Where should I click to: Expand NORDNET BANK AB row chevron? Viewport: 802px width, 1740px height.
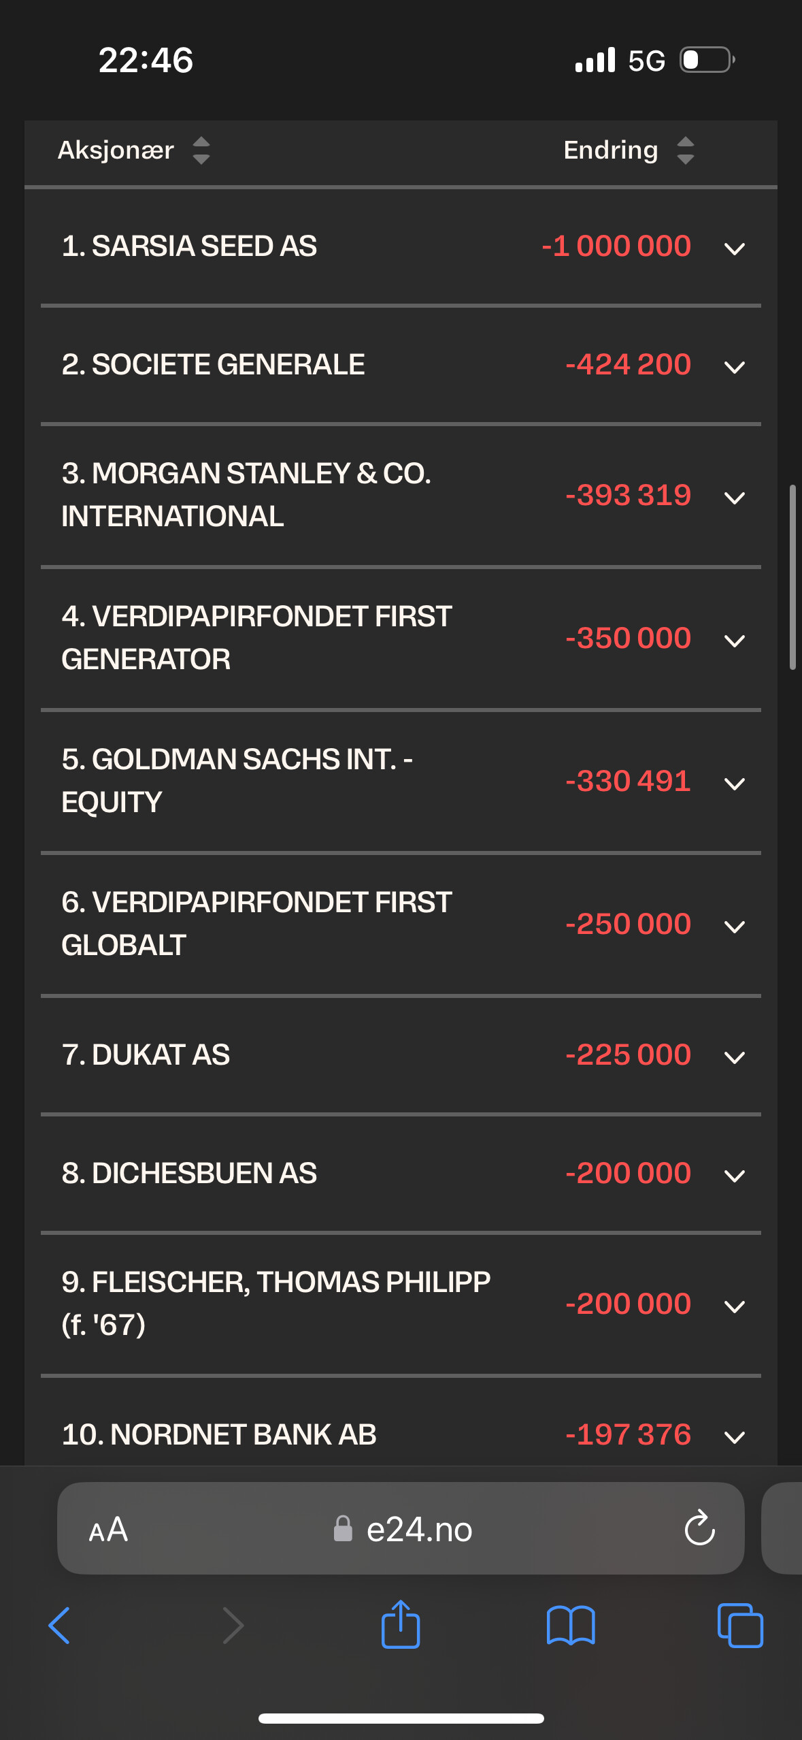[735, 1437]
